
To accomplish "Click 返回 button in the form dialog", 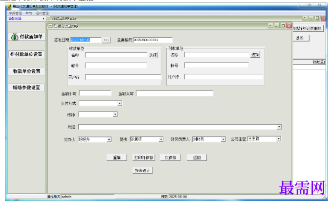I will click(197, 158).
